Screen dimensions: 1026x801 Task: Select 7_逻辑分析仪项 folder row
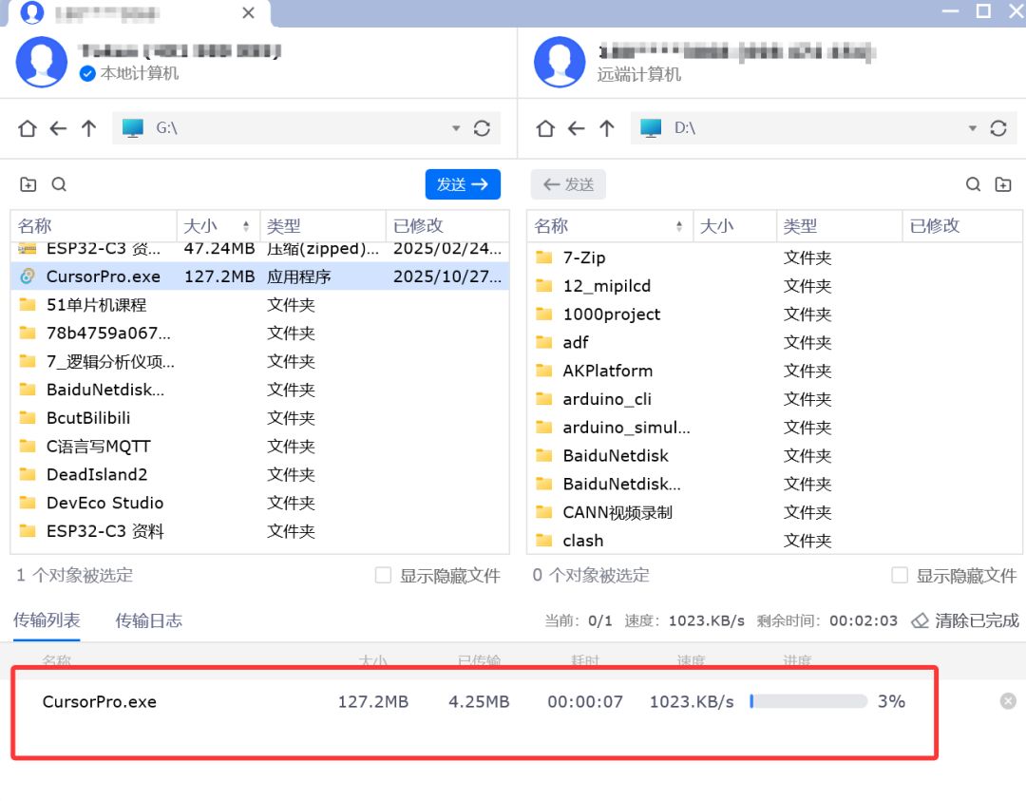click(259, 361)
